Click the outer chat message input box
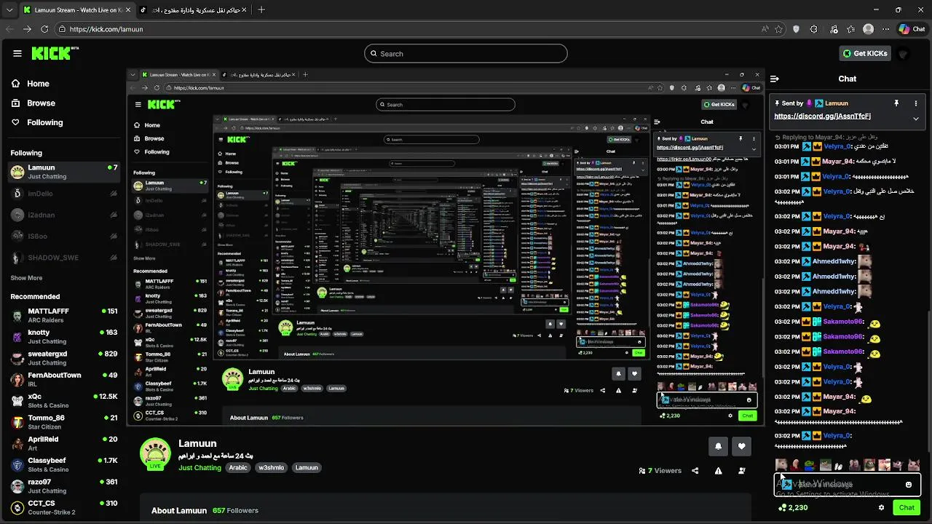Image resolution: width=932 pixels, height=524 pixels. (x=847, y=484)
